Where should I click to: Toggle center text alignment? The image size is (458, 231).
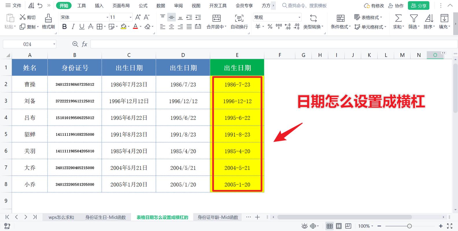171,27
